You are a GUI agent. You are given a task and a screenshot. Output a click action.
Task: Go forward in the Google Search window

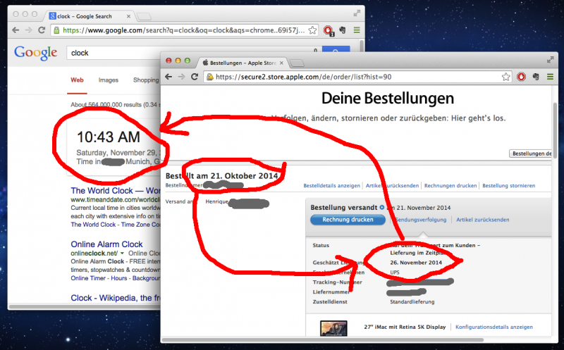coord(28,30)
